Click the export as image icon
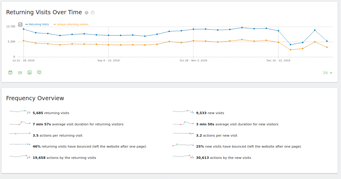The image size is (341, 179). point(29,72)
